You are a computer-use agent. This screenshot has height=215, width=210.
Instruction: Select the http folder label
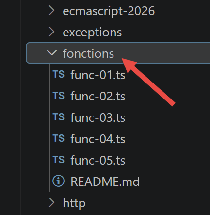pos(74,203)
